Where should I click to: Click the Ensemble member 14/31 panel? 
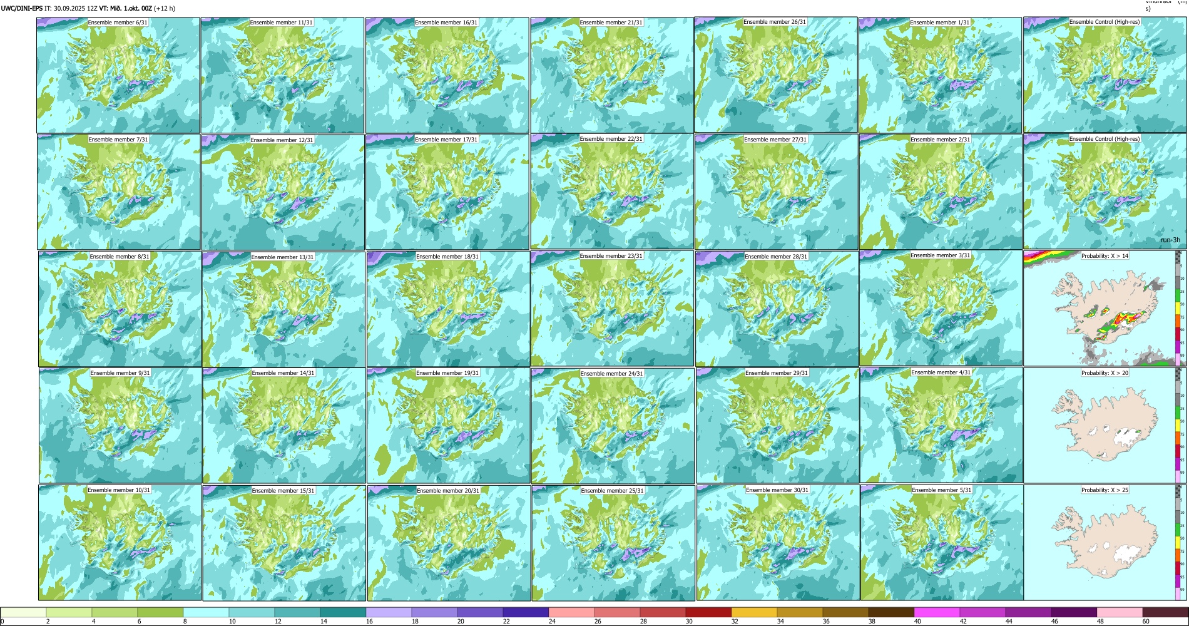[284, 426]
